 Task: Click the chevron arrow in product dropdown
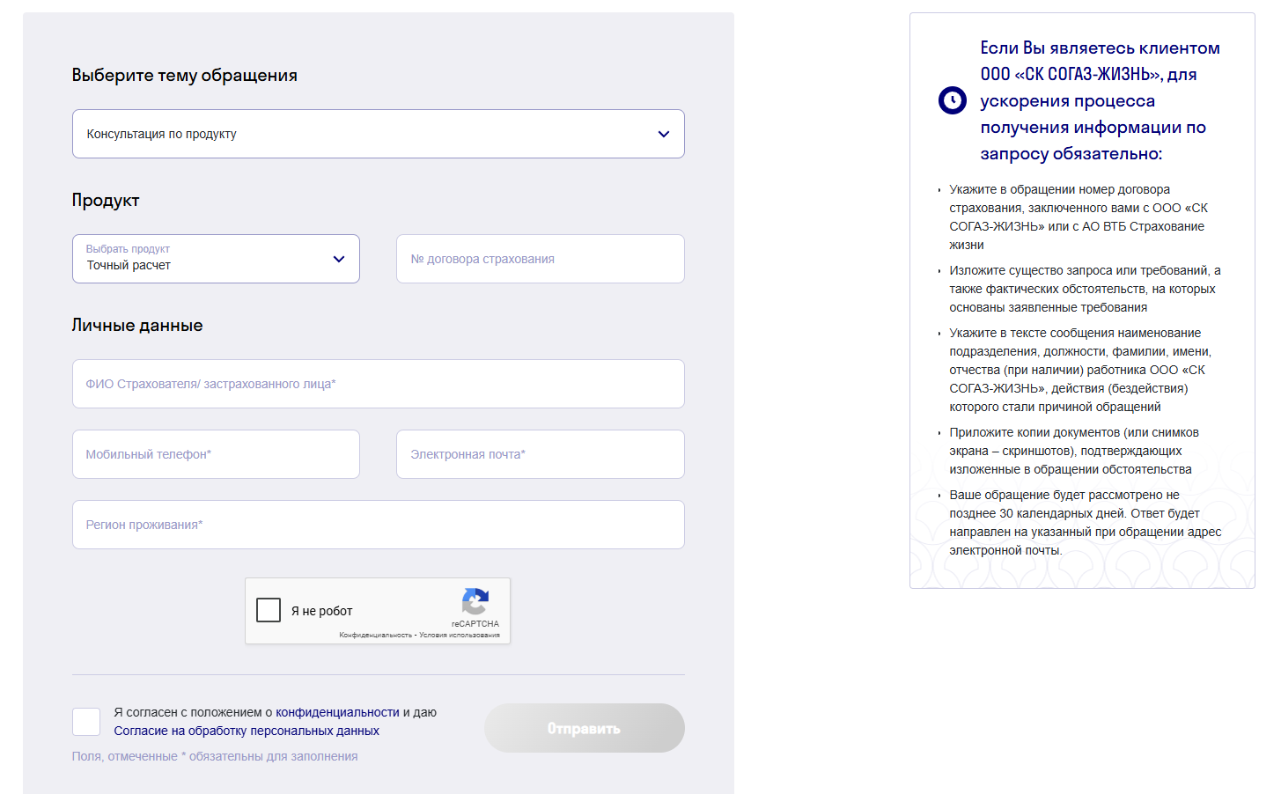click(x=339, y=259)
